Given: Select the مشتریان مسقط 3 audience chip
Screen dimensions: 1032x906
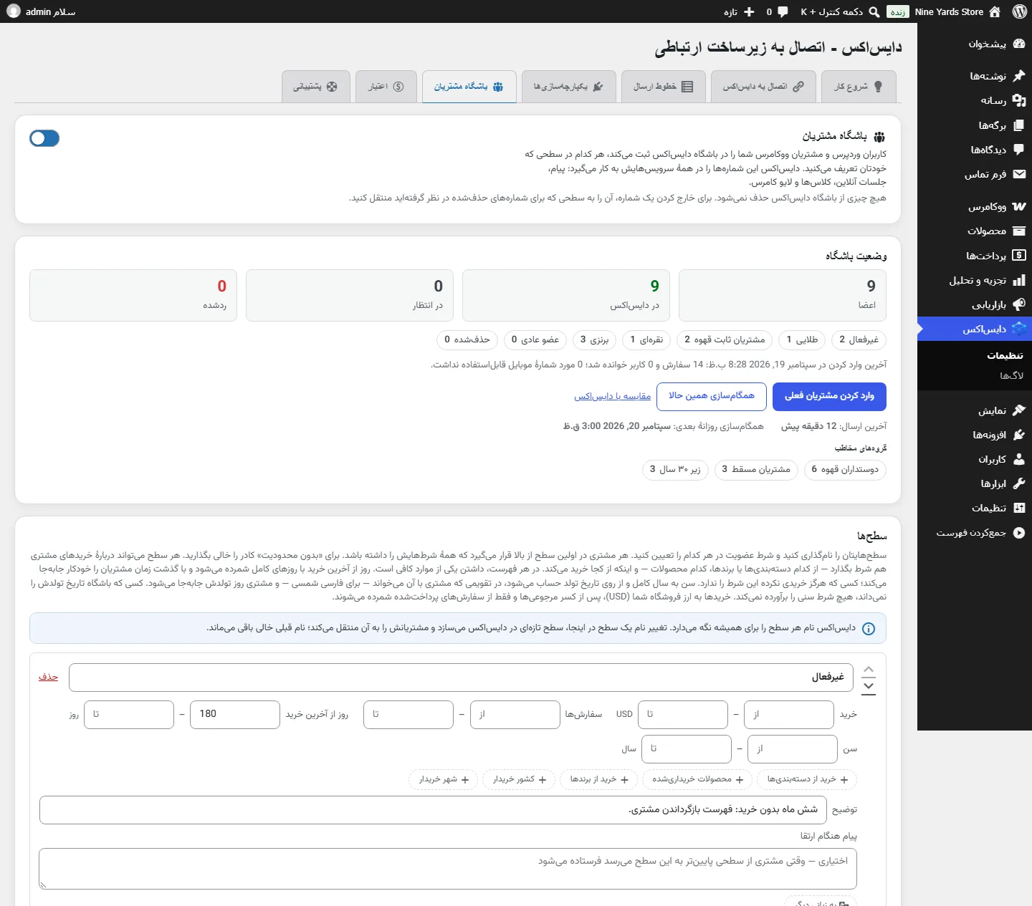Looking at the screenshot, I should (756, 469).
